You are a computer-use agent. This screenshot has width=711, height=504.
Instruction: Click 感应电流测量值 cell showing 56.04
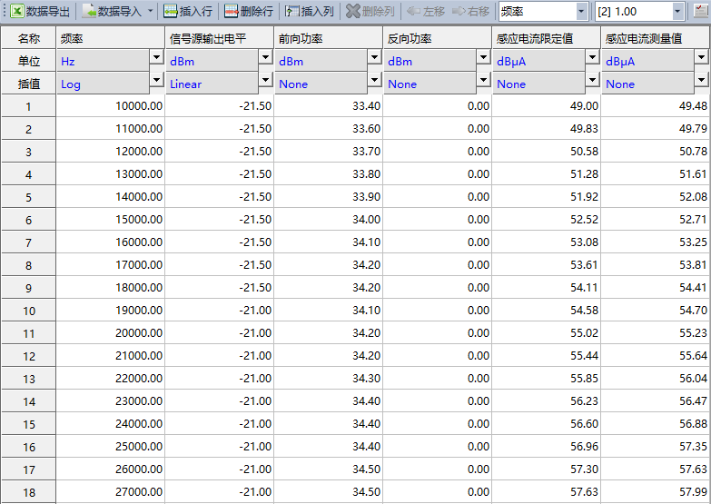(x=655, y=379)
